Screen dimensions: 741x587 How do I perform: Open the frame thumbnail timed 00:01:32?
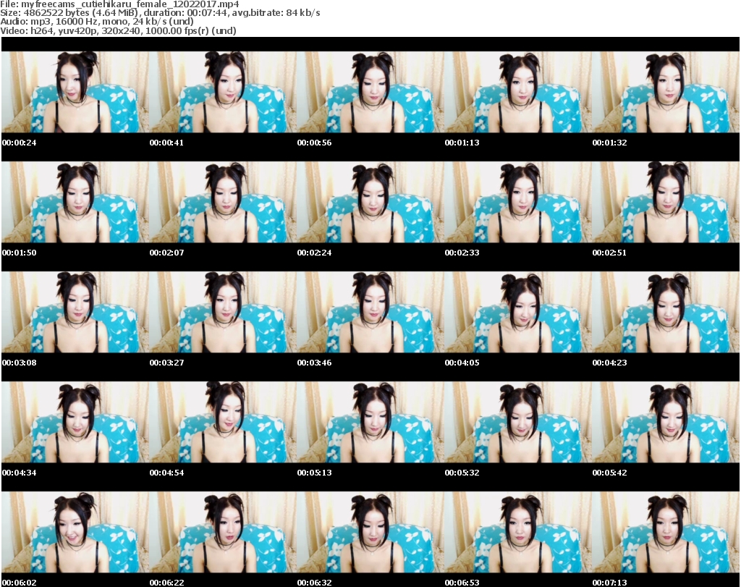pos(666,92)
